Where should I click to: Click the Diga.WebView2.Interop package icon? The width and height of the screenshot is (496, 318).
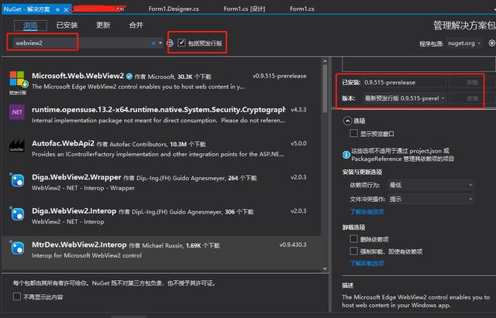coord(17,214)
